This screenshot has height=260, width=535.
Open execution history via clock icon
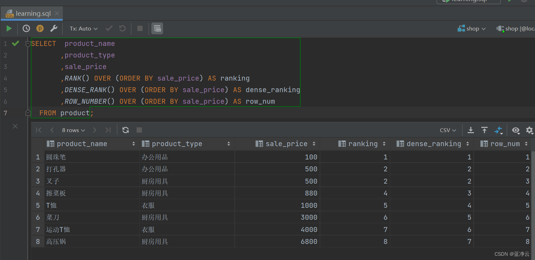click(26, 28)
